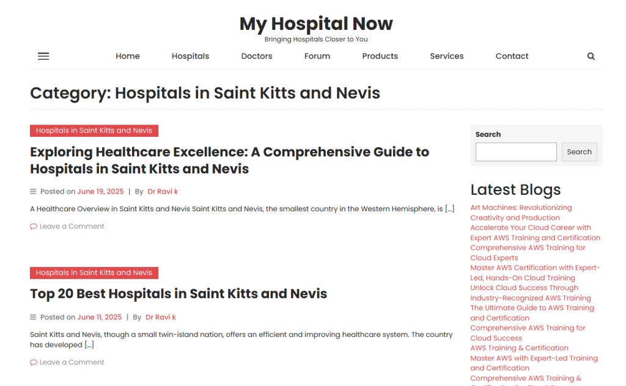Viewport: 626px width, 386px height.
Task: Open "AWS Training & Certification" blog link
Action: tap(519, 348)
